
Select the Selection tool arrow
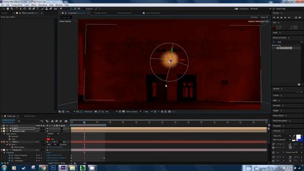coord(3,9)
